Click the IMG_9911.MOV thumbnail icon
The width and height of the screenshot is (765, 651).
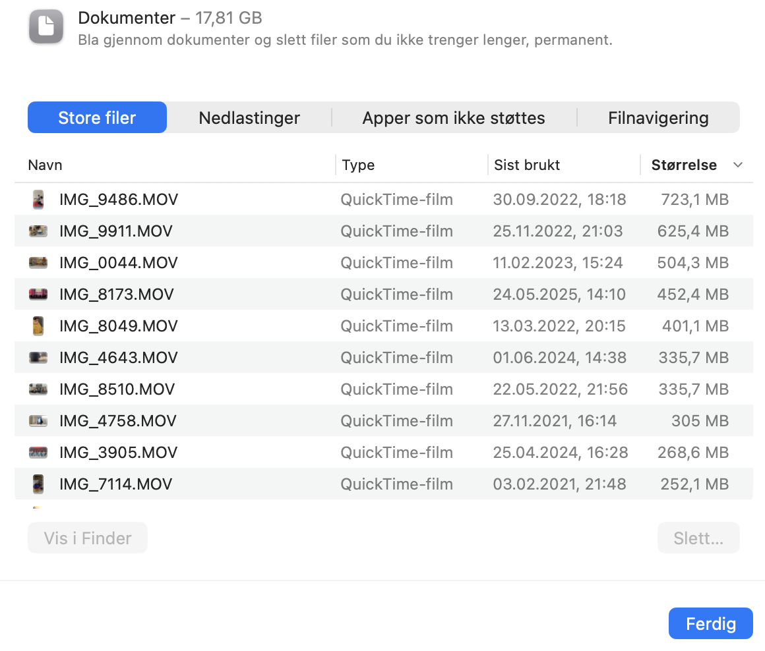click(38, 231)
